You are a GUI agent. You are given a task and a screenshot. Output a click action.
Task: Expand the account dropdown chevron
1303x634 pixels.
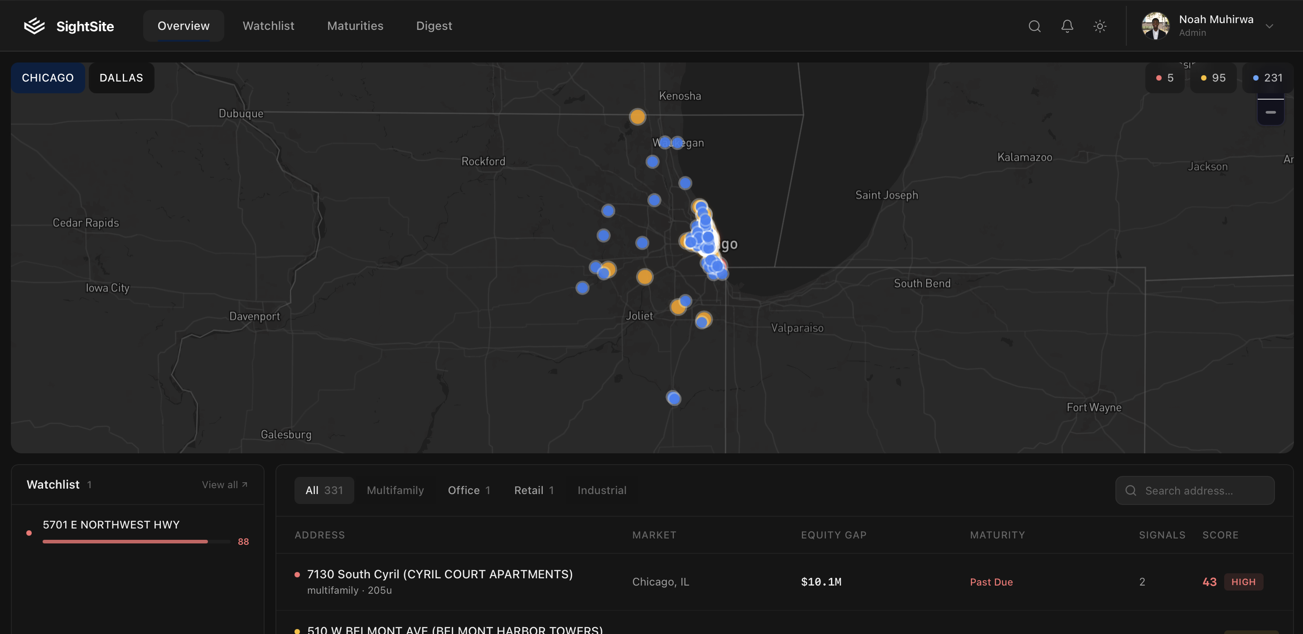(1271, 26)
